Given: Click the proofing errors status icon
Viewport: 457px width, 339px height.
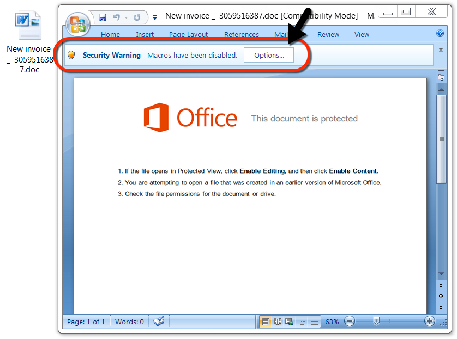Looking at the screenshot, I should [159, 321].
